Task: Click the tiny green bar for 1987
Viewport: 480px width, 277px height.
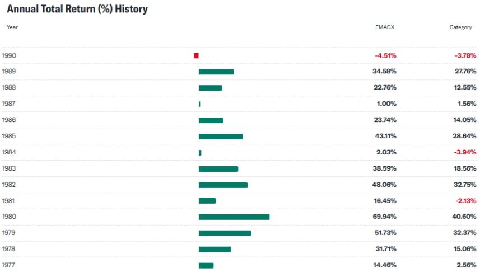Action: click(x=199, y=104)
